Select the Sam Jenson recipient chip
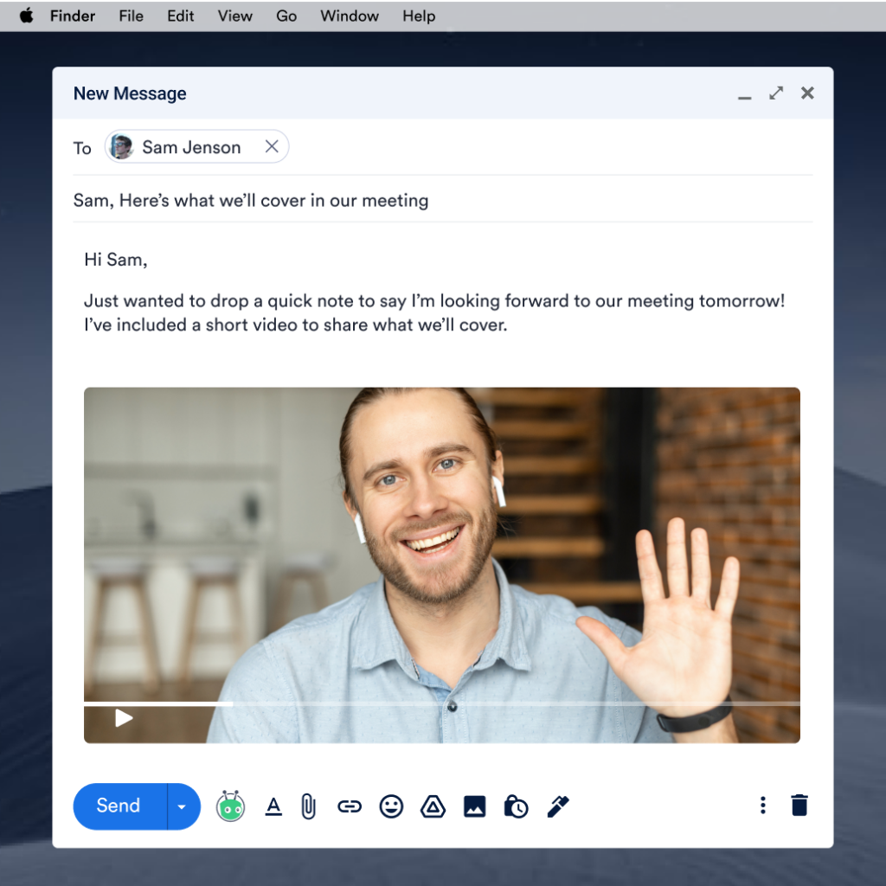Screen dimensions: 886x886 point(196,147)
